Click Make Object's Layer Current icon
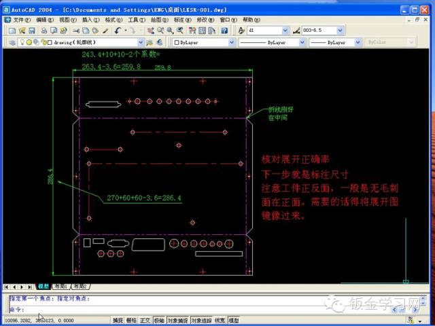Screen dimensions: 435x326 (150, 43)
